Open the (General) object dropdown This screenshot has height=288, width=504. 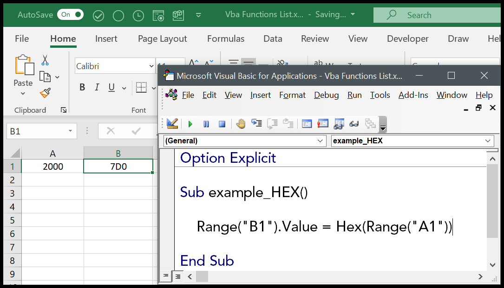[x=320, y=141]
